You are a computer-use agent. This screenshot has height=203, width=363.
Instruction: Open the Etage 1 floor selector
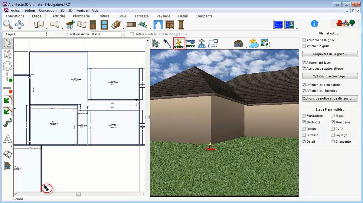tap(25, 34)
